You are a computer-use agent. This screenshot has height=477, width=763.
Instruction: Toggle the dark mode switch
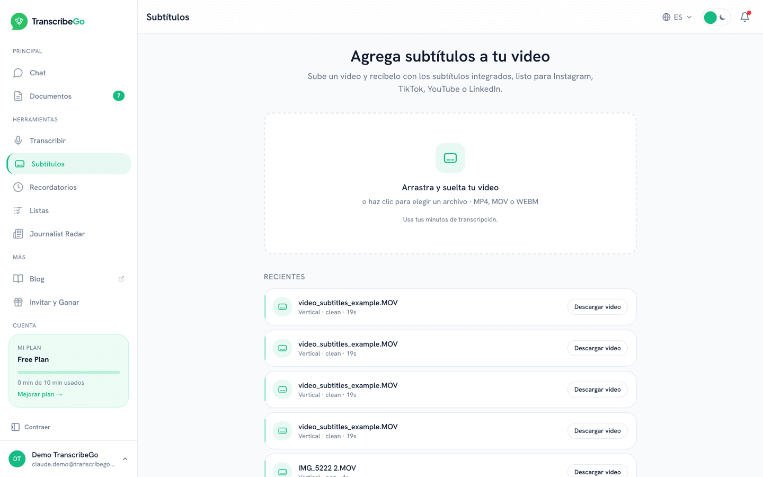pos(716,17)
